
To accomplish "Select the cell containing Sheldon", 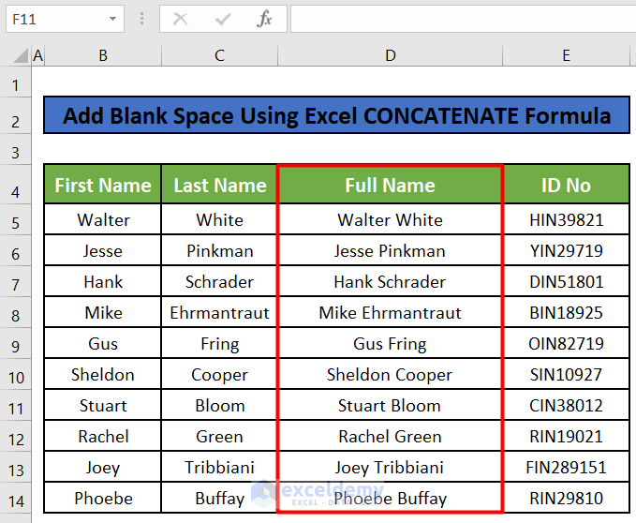I will (103, 374).
